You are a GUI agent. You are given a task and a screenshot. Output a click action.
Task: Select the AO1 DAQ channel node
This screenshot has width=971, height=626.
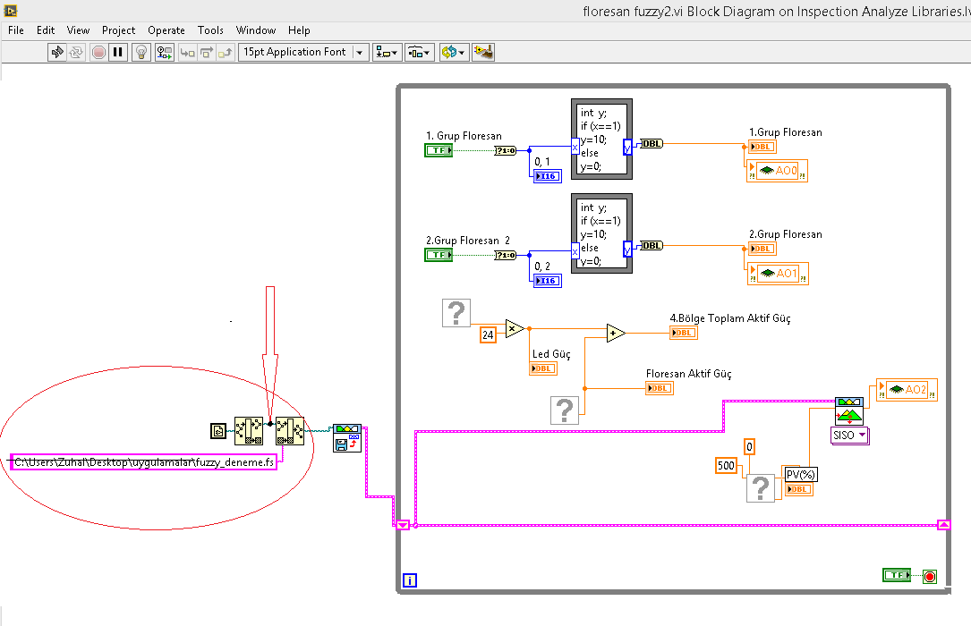(x=778, y=274)
